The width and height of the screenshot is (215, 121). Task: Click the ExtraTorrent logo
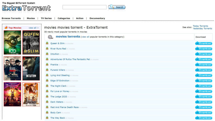coord(26,8)
